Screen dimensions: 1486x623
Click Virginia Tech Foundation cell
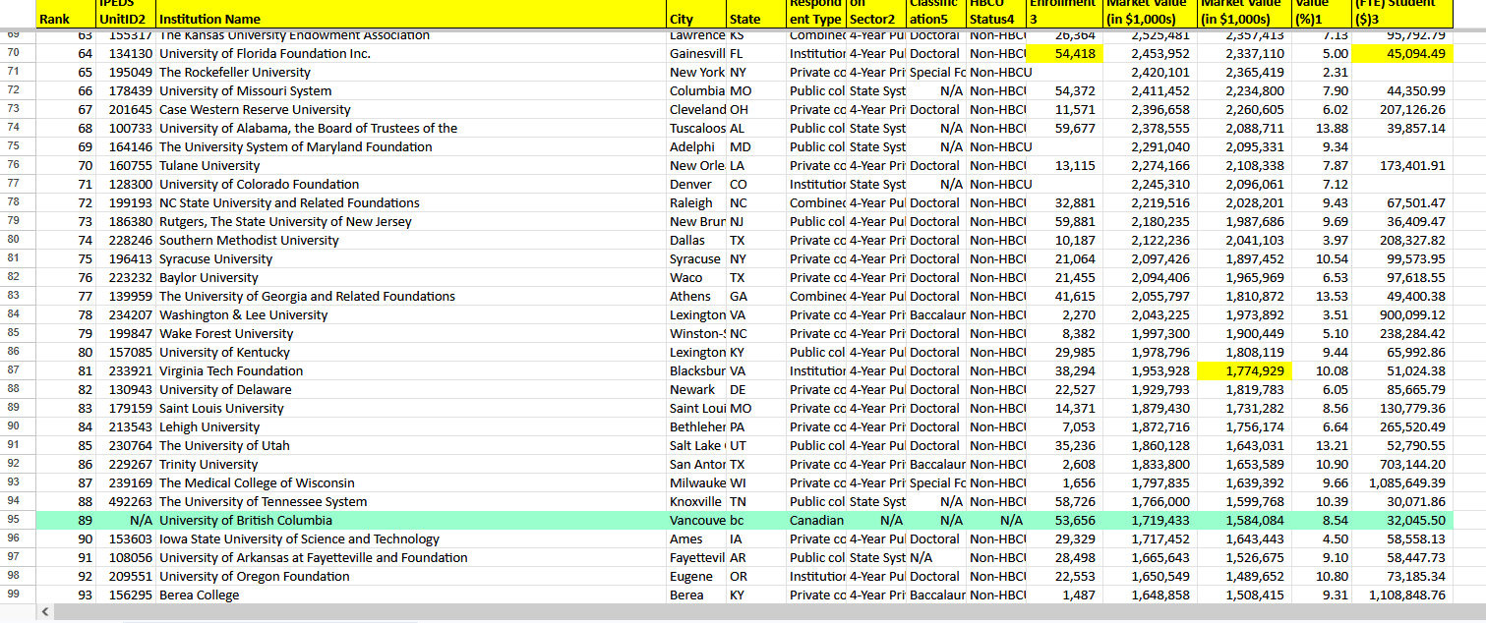(x=410, y=370)
